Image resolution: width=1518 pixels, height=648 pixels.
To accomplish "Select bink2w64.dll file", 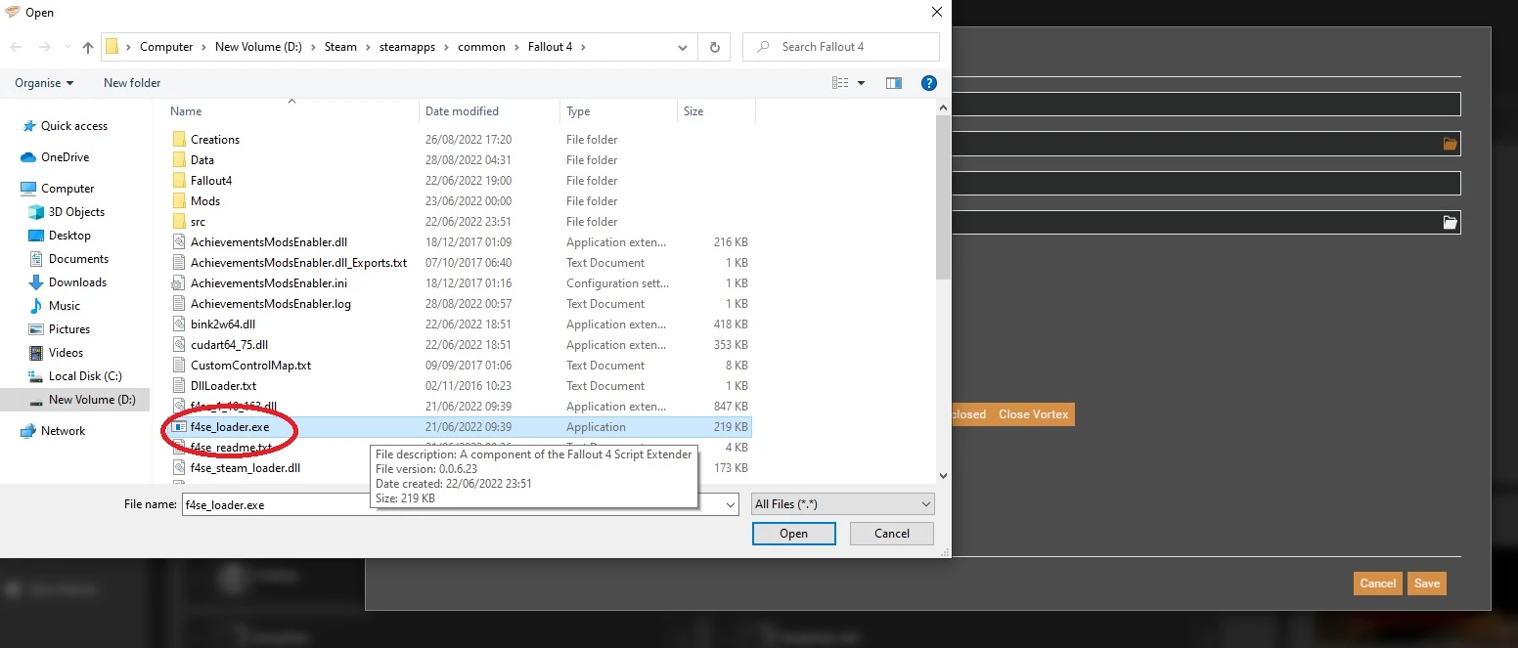I will [223, 324].
